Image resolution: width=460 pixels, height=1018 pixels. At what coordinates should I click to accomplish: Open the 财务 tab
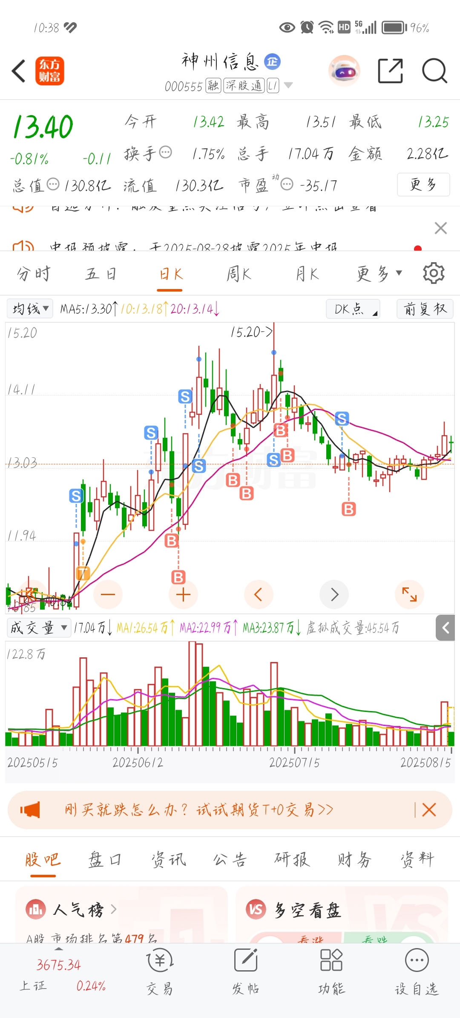354,859
